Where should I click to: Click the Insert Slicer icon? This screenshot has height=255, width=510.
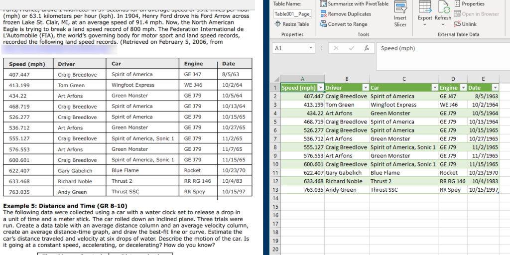tap(400, 7)
